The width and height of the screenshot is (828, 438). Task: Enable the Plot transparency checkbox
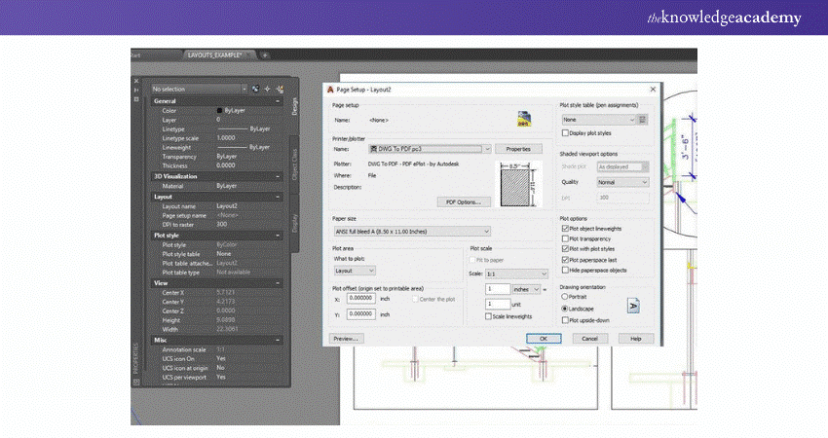(x=567, y=238)
